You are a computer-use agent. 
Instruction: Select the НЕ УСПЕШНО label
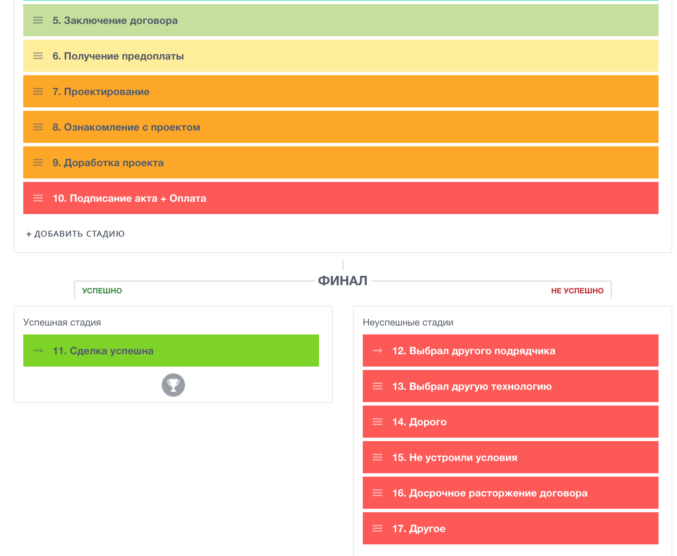pyautogui.click(x=577, y=291)
